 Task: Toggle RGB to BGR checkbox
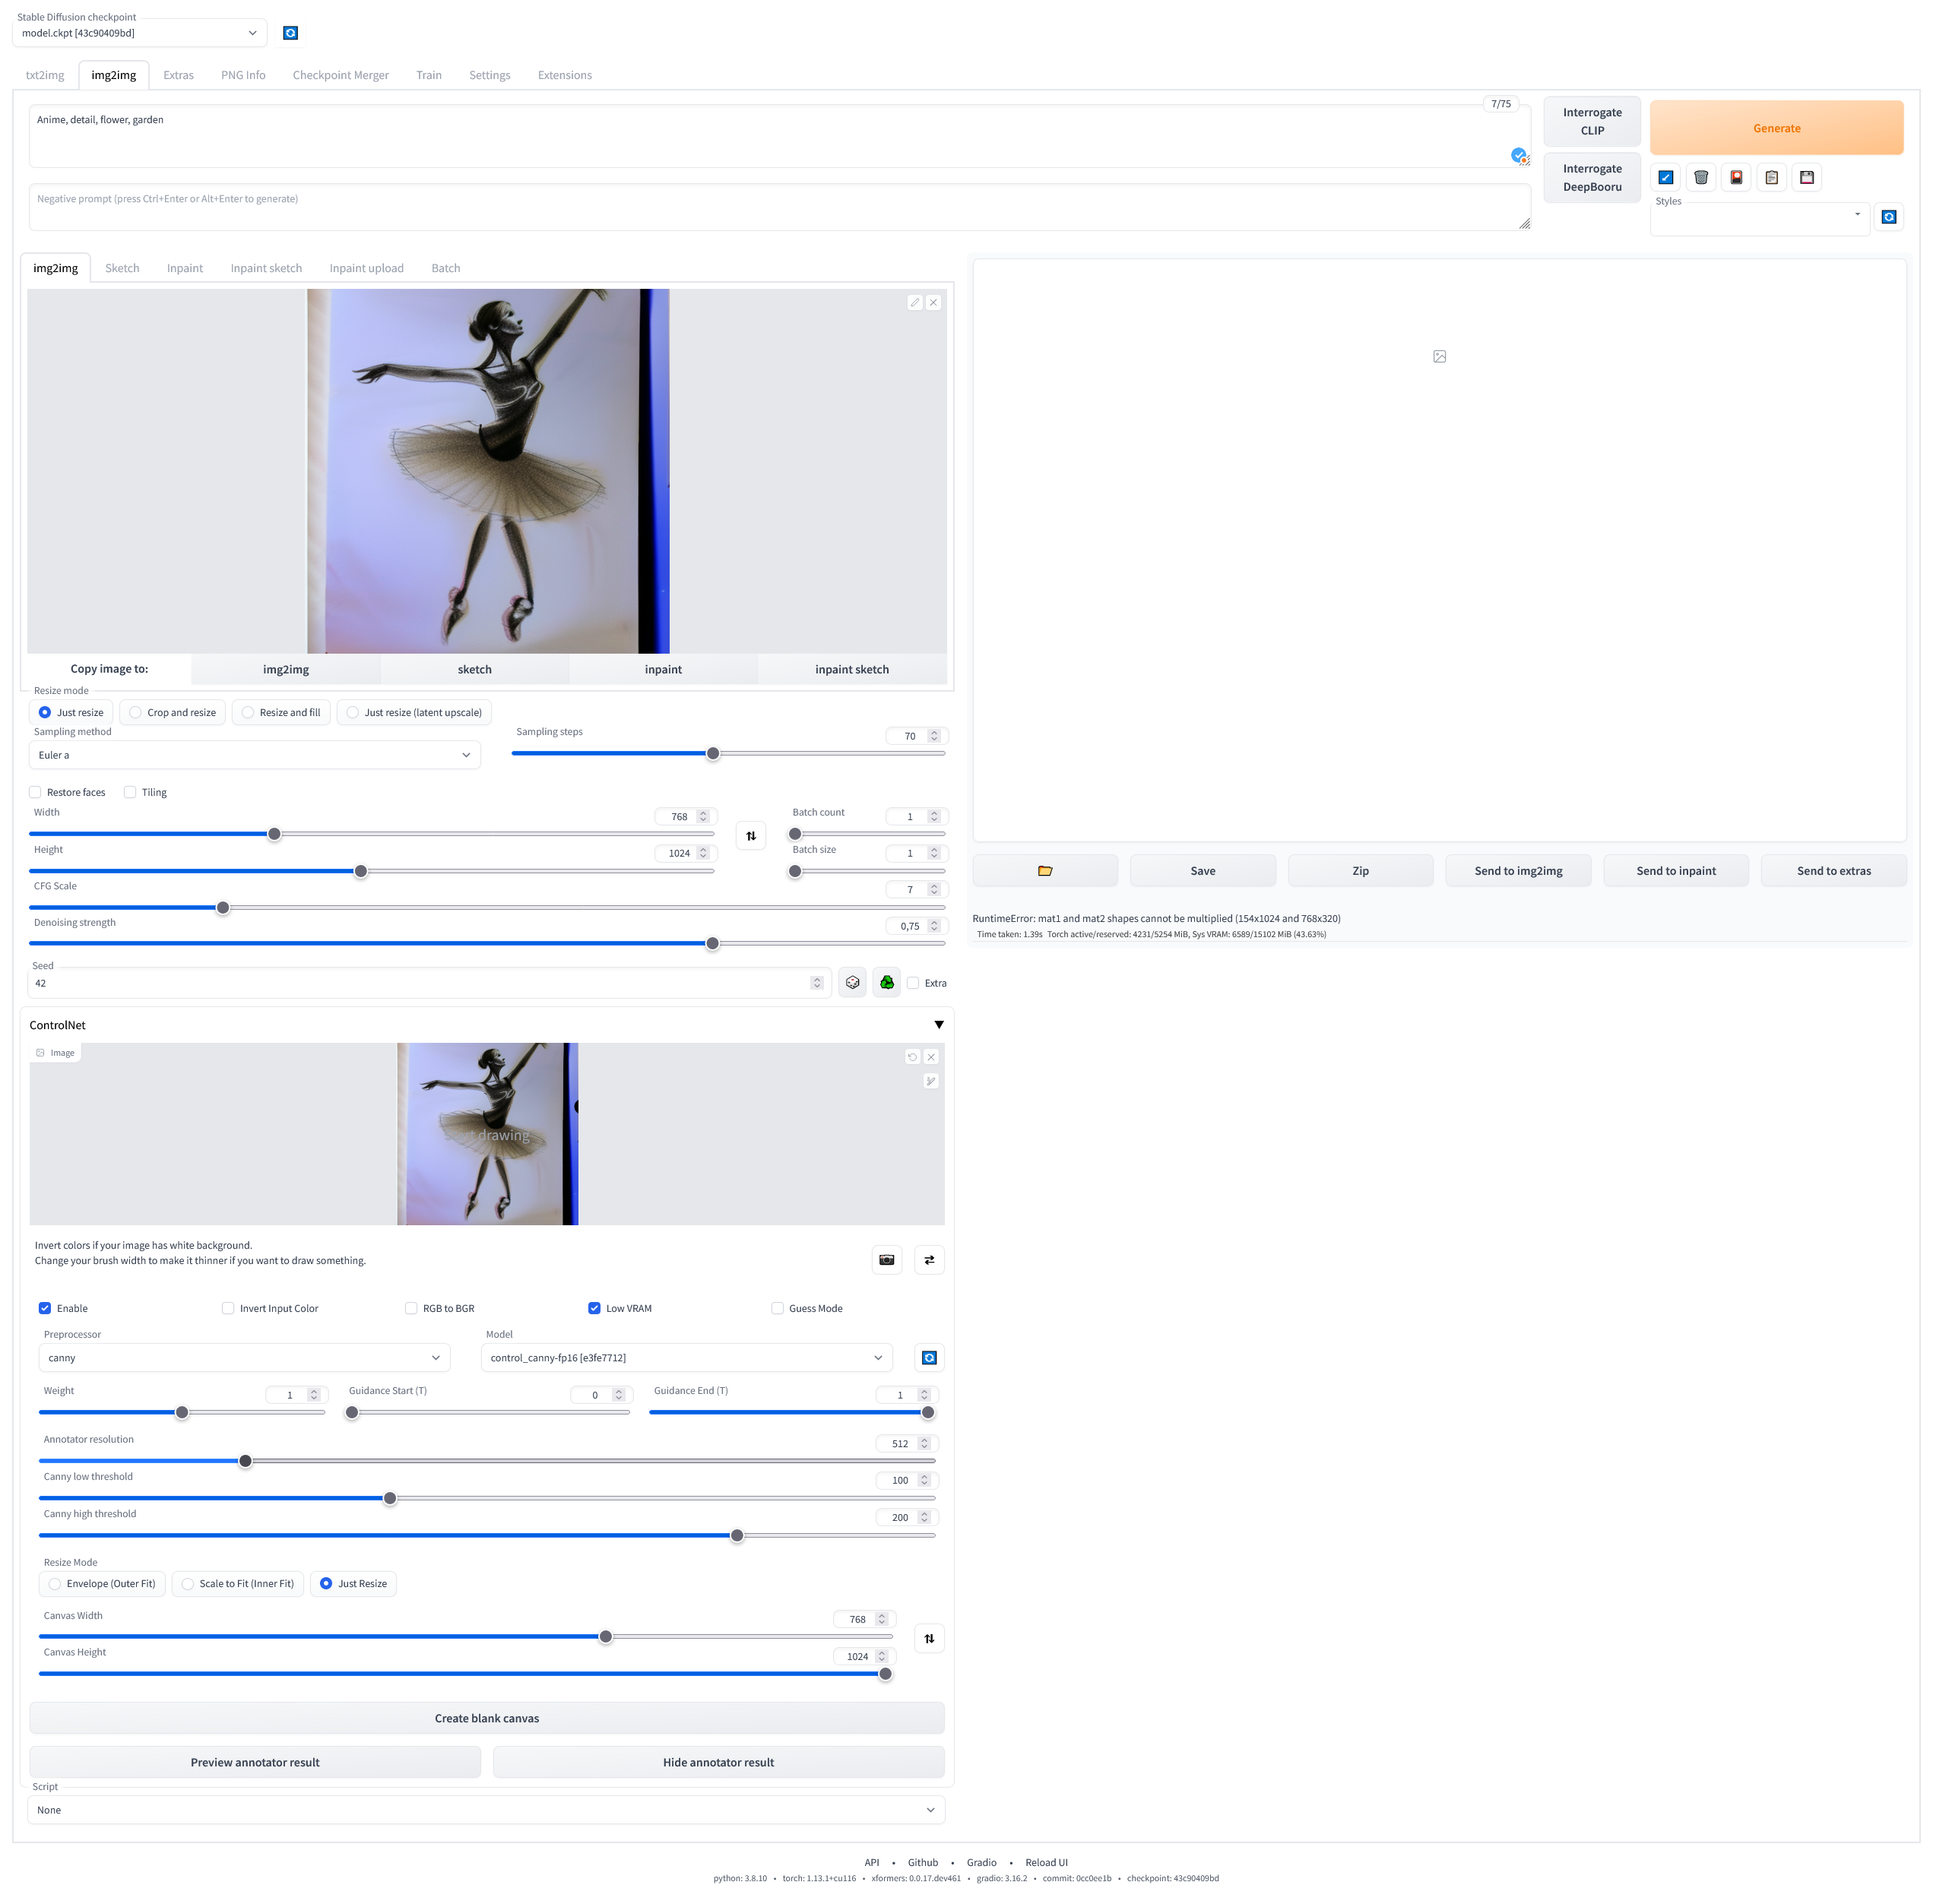tap(411, 1309)
